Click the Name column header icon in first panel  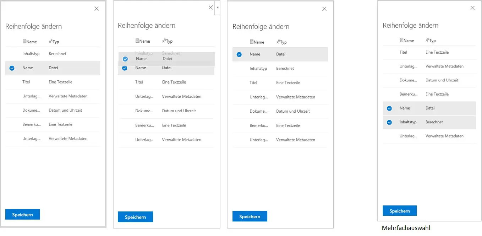pyautogui.click(x=24, y=42)
